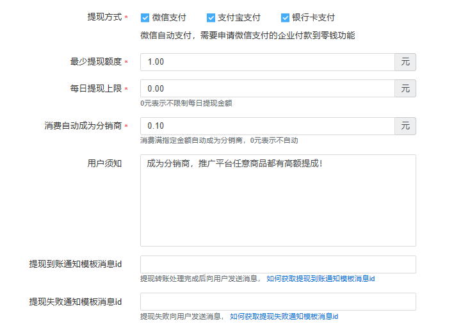This screenshot has width=463, height=333.
Task: Toggle the 支付宝支付 checkbox
Action: click(x=211, y=18)
